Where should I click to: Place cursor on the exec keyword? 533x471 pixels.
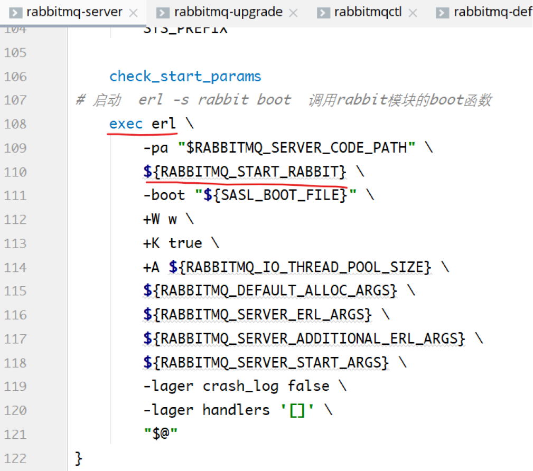126,124
